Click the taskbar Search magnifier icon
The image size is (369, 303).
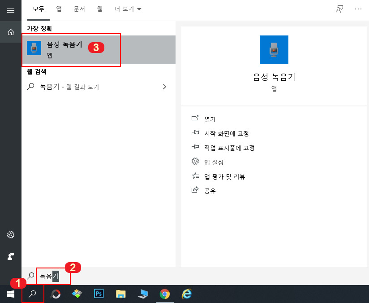[x=33, y=294]
